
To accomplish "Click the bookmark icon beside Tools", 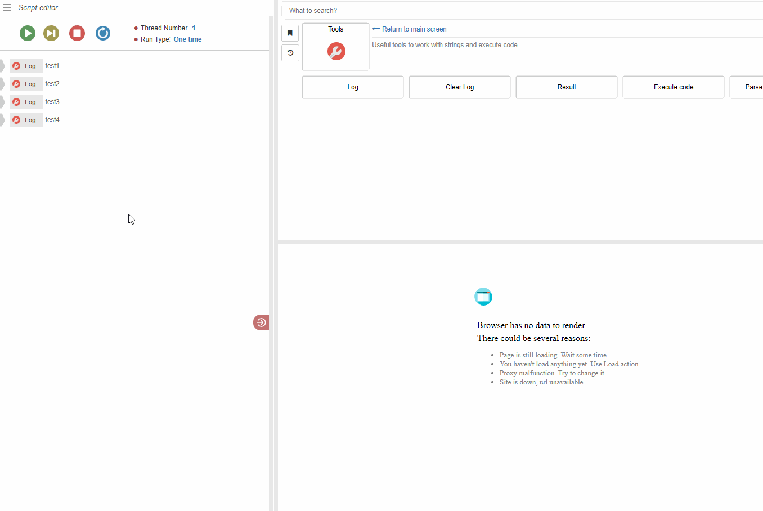I will pos(290,33).
